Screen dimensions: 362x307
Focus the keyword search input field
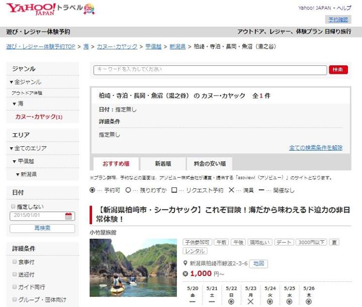click(210, 70)
